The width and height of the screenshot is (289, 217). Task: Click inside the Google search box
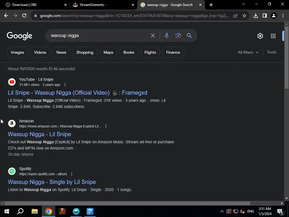(100, 36)
